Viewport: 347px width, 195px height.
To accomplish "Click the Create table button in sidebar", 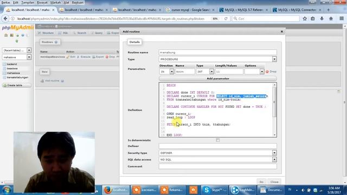I will 17,86.
